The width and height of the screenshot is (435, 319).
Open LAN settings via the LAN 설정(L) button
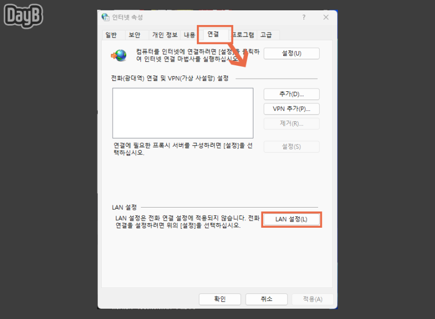291,220
